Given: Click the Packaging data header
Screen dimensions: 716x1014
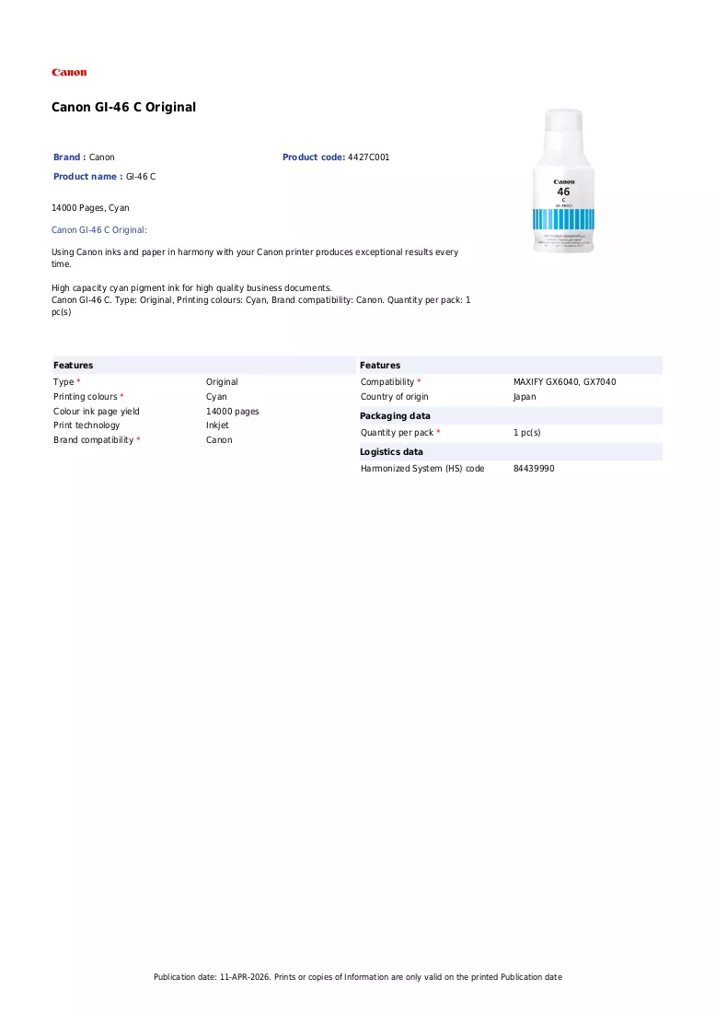Looking at the screenshot, I should coord(395,415).
